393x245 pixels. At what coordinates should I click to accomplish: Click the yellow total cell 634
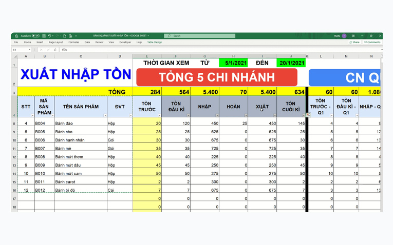(x=291, y=92)
